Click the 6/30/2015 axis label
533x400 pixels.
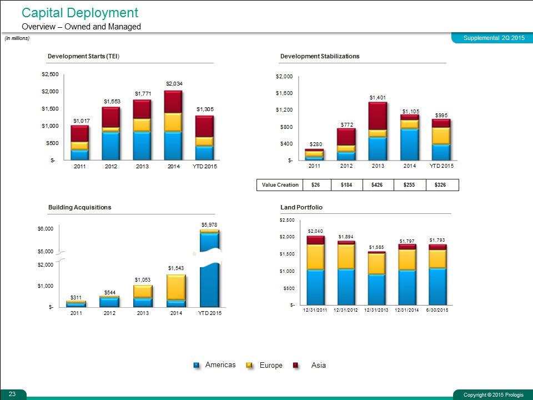click(437, 310)
